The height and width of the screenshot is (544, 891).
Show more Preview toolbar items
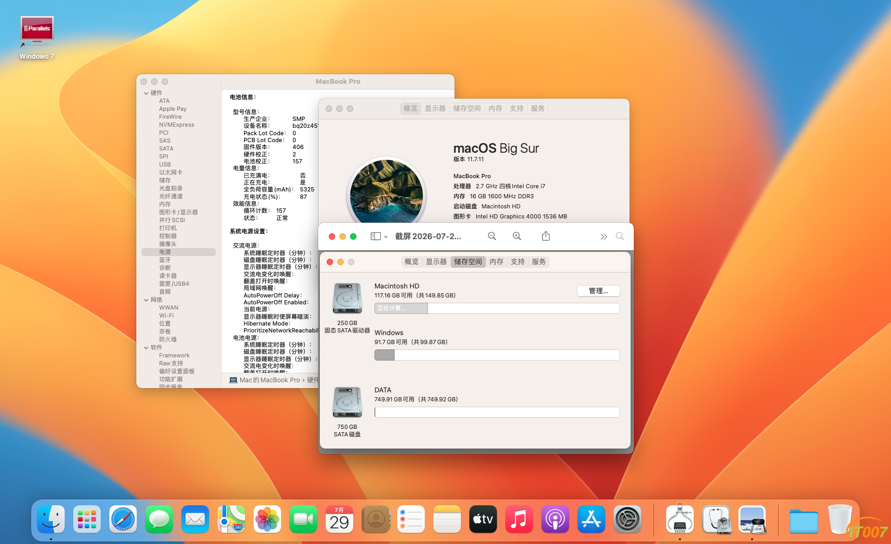604,236
